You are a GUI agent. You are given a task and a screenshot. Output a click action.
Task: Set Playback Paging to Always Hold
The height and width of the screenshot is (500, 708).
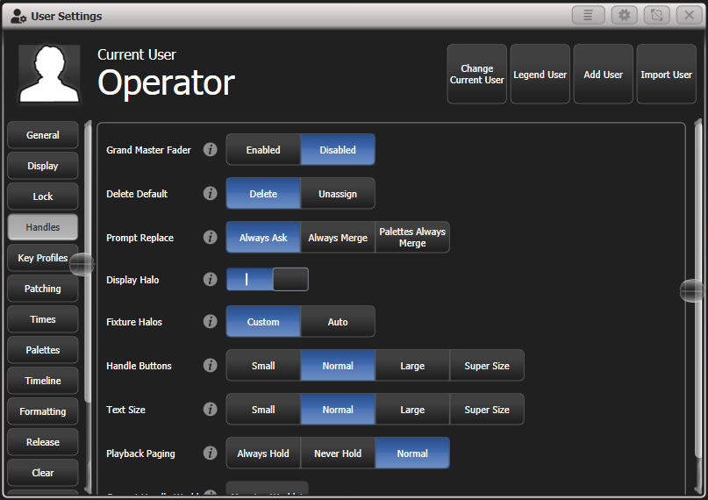coord(263,453)
